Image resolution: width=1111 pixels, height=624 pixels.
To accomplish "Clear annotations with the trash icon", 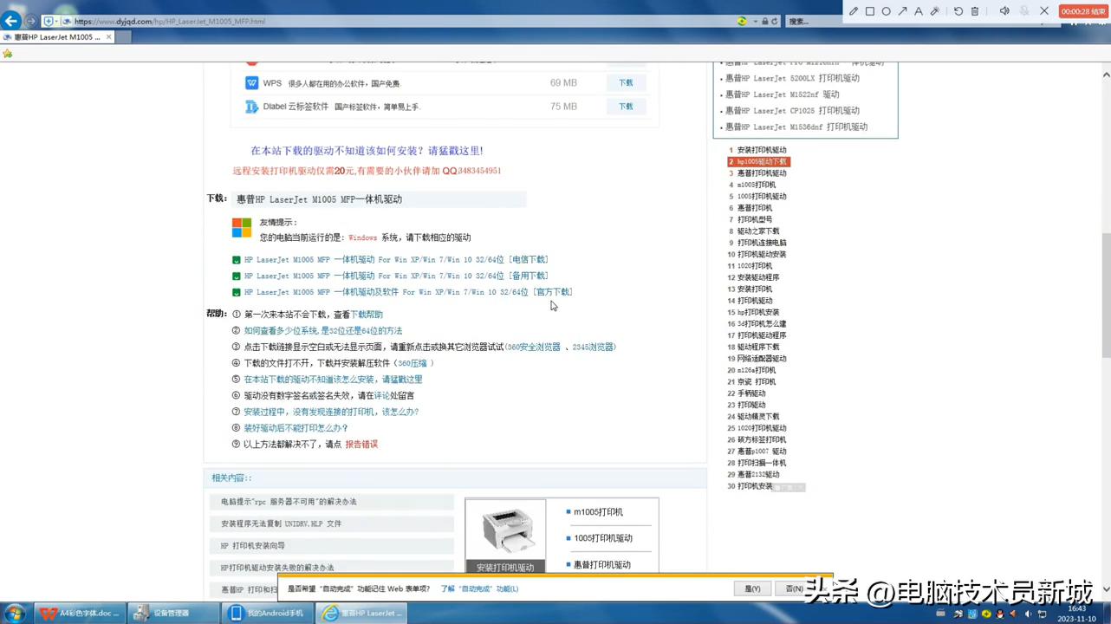I will [975, 11].
